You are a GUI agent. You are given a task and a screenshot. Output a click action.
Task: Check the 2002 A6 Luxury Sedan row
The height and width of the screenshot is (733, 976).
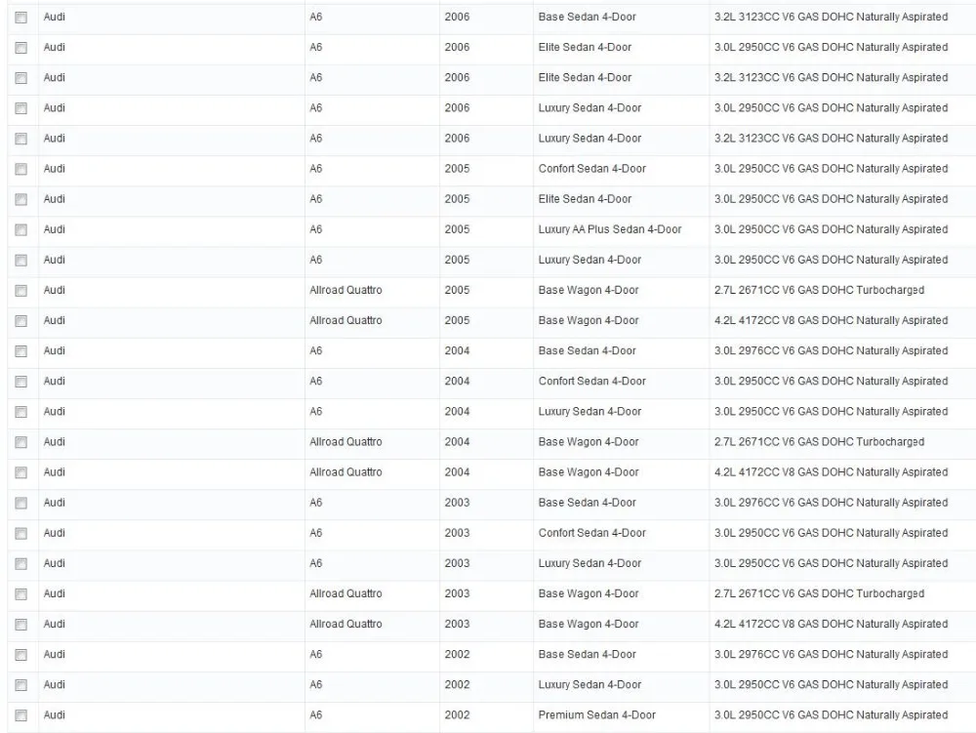[21, 686]
